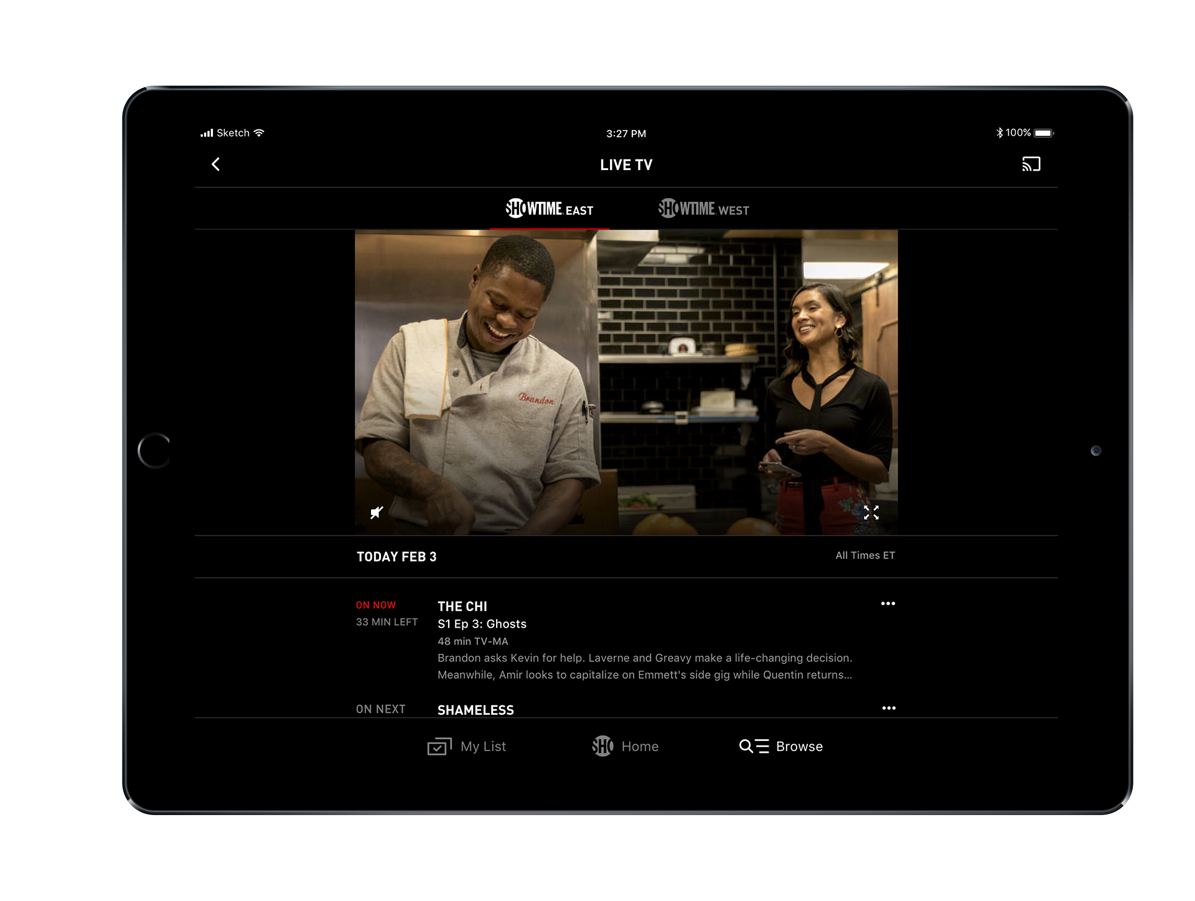Open the Browse tab
The image size is (1195, 901).
coord(780,746)
